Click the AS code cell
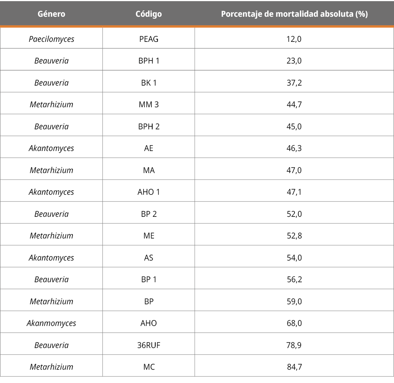394x383 pixels. point(149,257)
